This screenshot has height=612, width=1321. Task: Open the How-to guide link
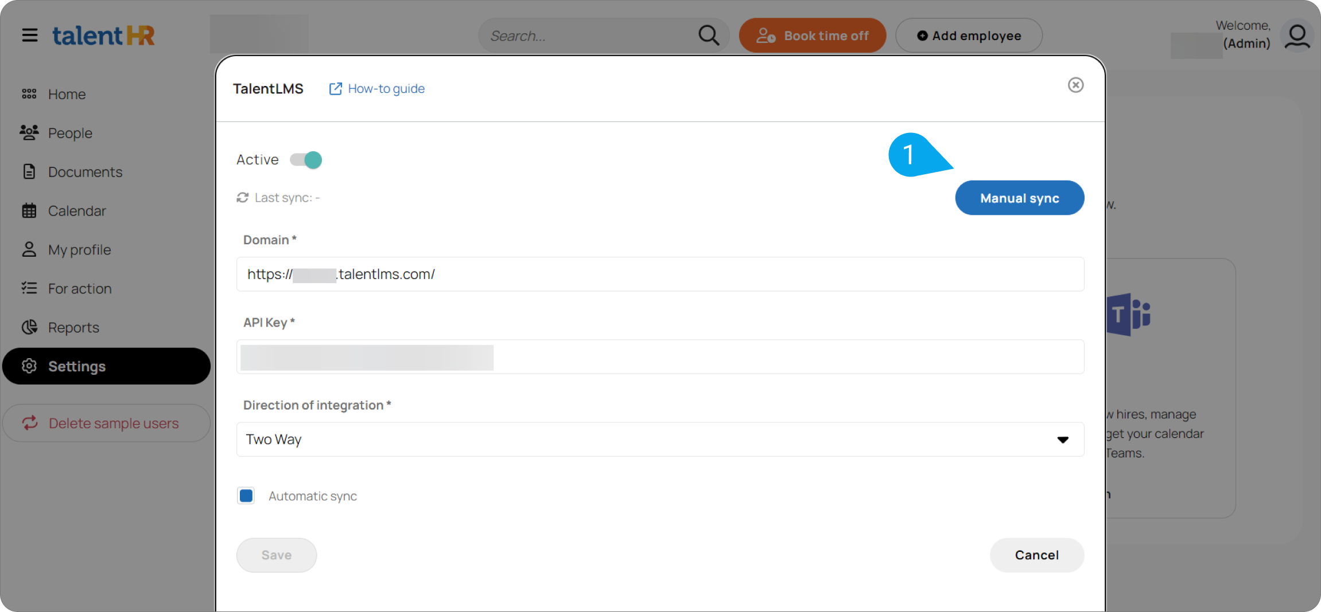pyautogui.click(x=386, y=89)
